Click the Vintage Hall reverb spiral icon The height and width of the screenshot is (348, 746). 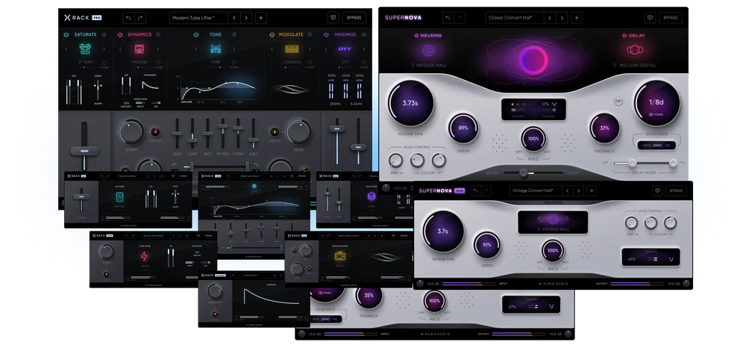(x=428, y=50)
